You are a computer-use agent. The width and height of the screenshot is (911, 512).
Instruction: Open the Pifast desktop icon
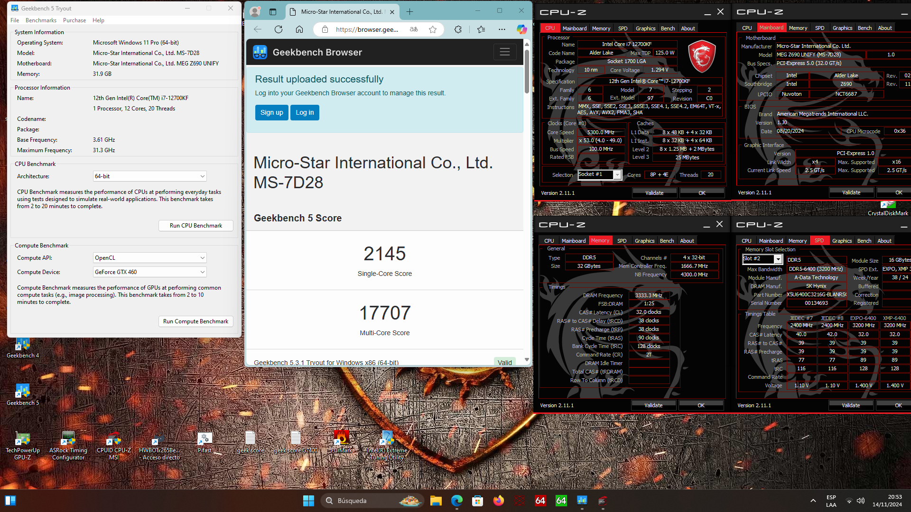(205, 442)
